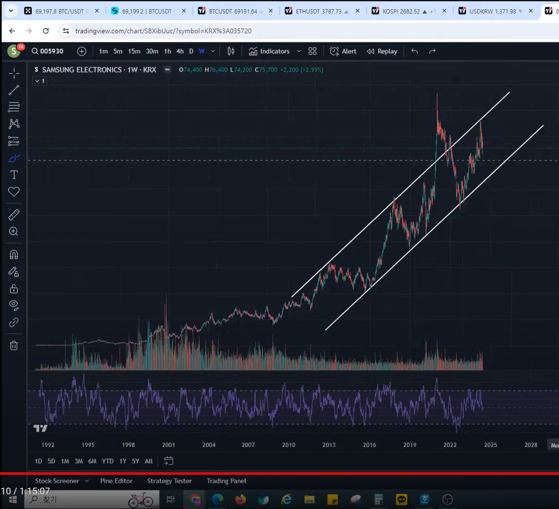Click the browser reload button

pos(46,31)
